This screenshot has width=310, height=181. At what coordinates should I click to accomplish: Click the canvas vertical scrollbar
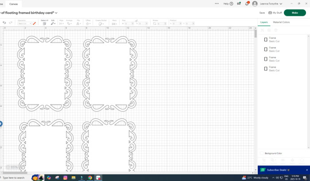256,34
